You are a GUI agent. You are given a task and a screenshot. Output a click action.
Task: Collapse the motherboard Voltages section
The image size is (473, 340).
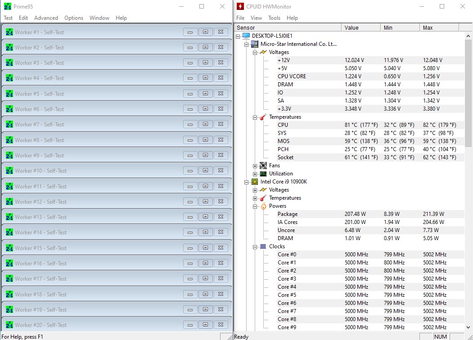pyautogui.click(x=255, y=53)
